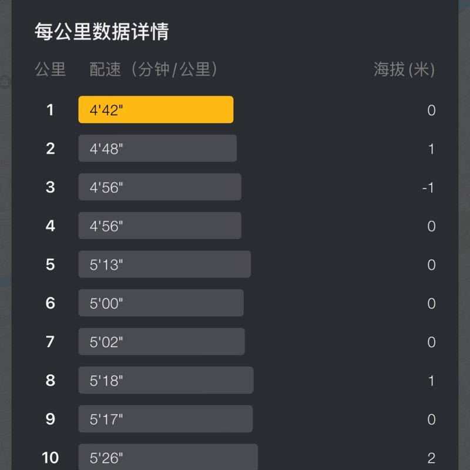Image resolution: width=470 pixels, height=470 pixels.
Task: Click the elevation value 1 for kilometer 8
Action: pos(431,381)
